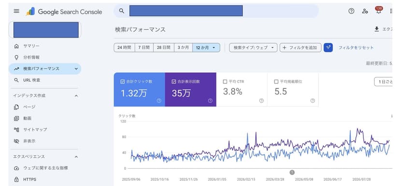Click the pages icon beside ページ
This screenshot has height=186, width=402.
[16, 107]
